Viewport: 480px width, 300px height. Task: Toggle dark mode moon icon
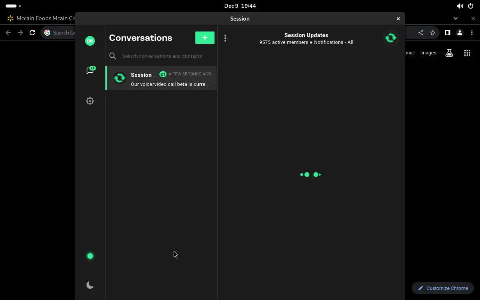point(90,285)
